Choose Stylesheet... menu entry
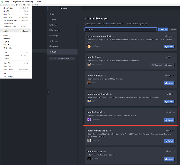 (x=16, y=48)
